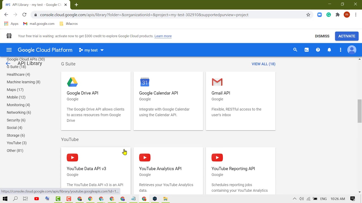The width and height of the screenshot is (362, 203).
Task: Open the Google Calendar API card title
Action: pos(158,93)
